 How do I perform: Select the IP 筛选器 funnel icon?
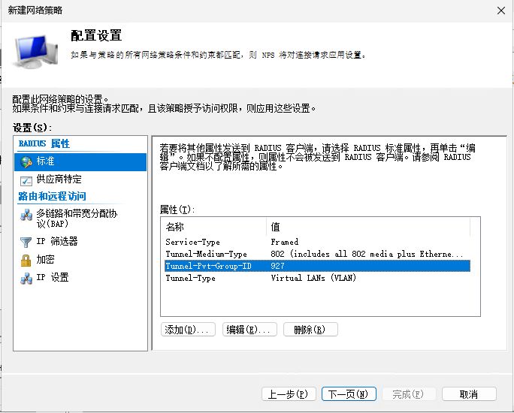[x=26, y=242]
